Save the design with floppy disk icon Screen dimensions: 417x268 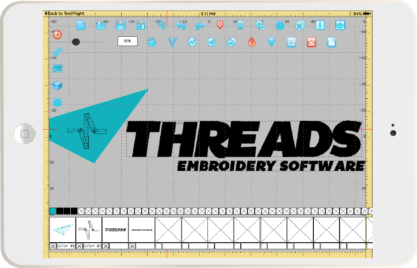click(121, 25)
